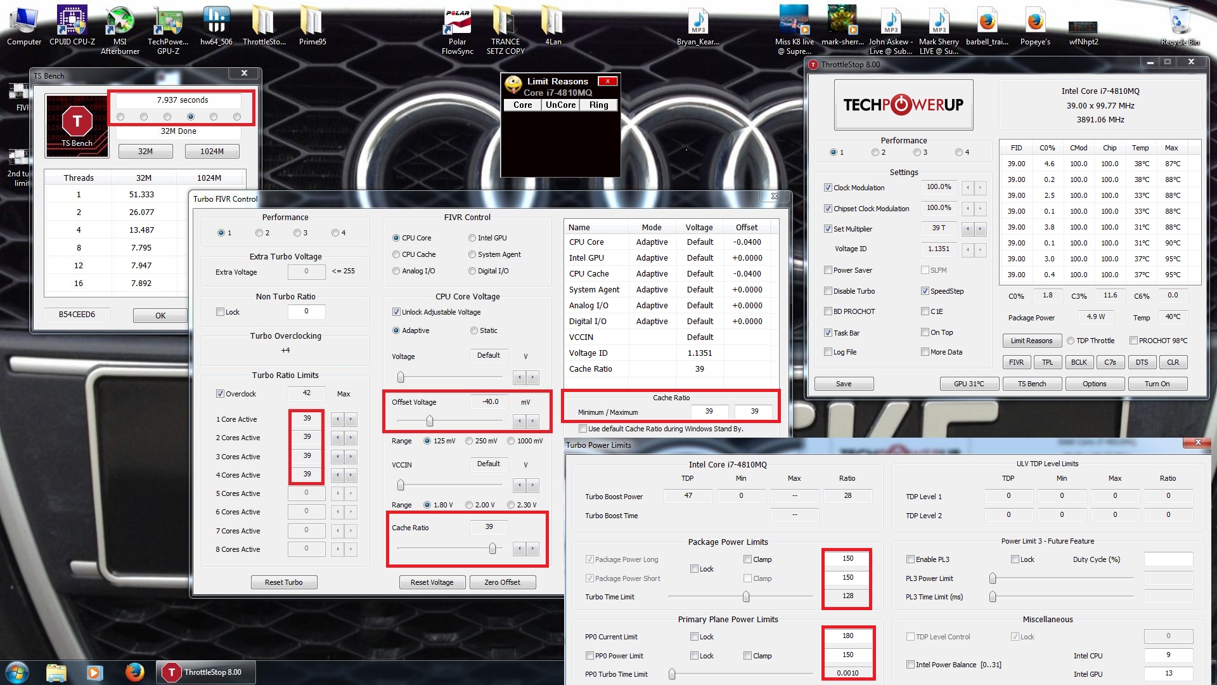
Task: Open Windows Explorer from the taskbar
Action: [56, 672]
